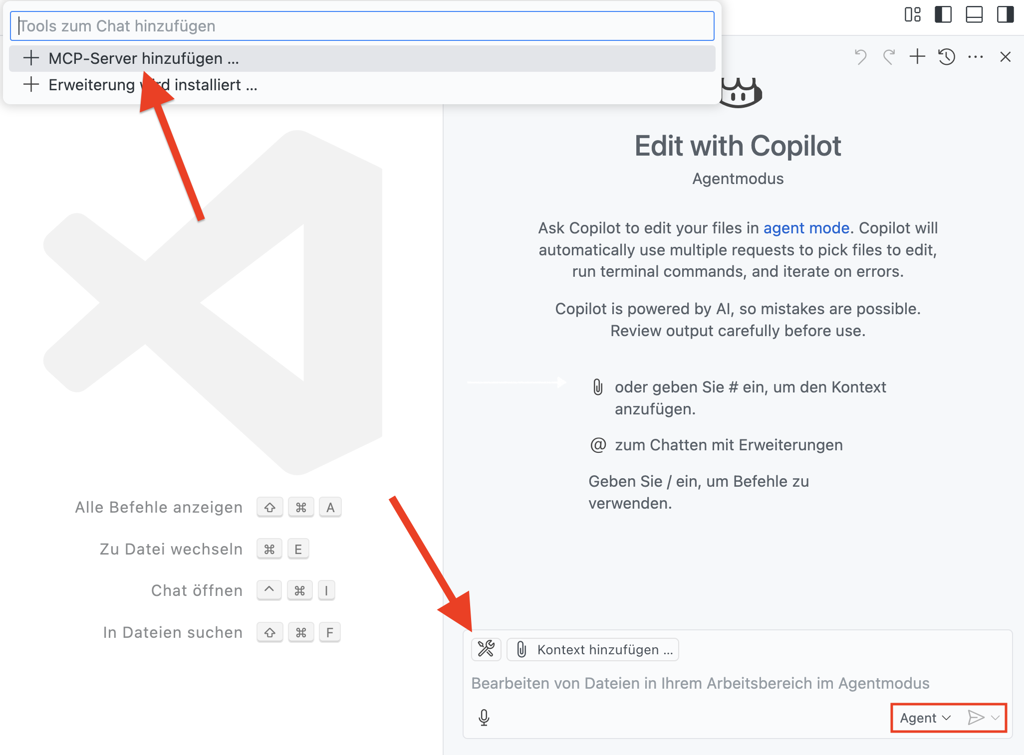Start voice input with microphone icon
Image resolution: width=1024 pixels, height=755 pixels.
484,718
